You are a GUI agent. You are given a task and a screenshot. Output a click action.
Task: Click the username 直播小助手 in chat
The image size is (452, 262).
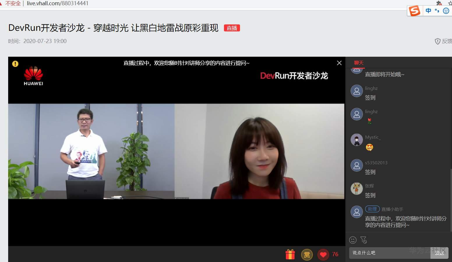[392, 209]
